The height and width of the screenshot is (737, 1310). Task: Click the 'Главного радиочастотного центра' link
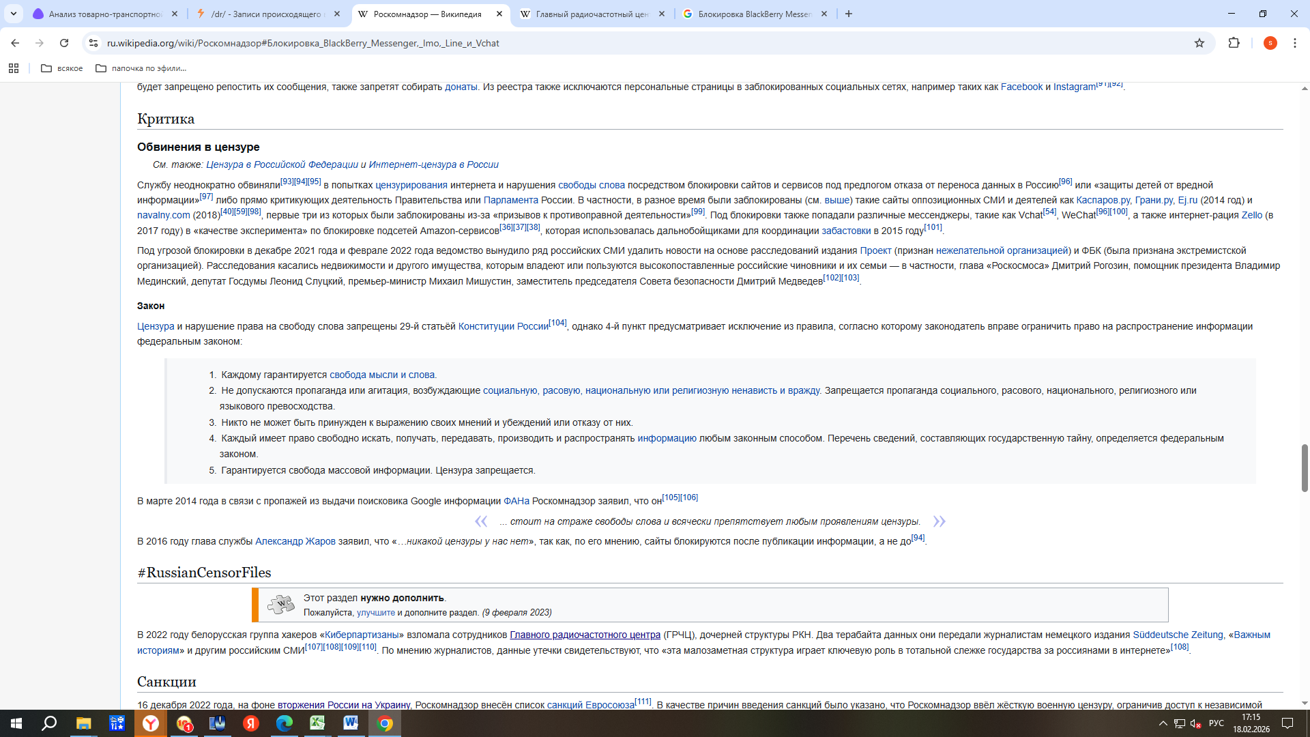[x=585, y=635]
